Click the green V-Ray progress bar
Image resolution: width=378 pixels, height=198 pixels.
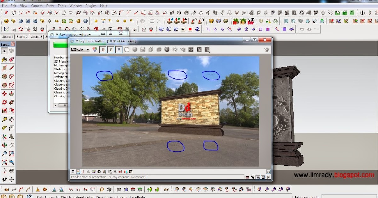coord(60,45)
